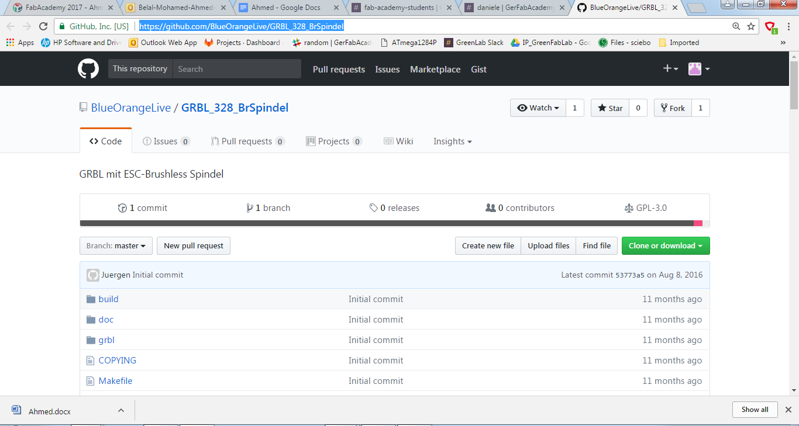Open Projects Dashboard GitLab bookmark
The image size is (799, 426).
click(243, 43)
